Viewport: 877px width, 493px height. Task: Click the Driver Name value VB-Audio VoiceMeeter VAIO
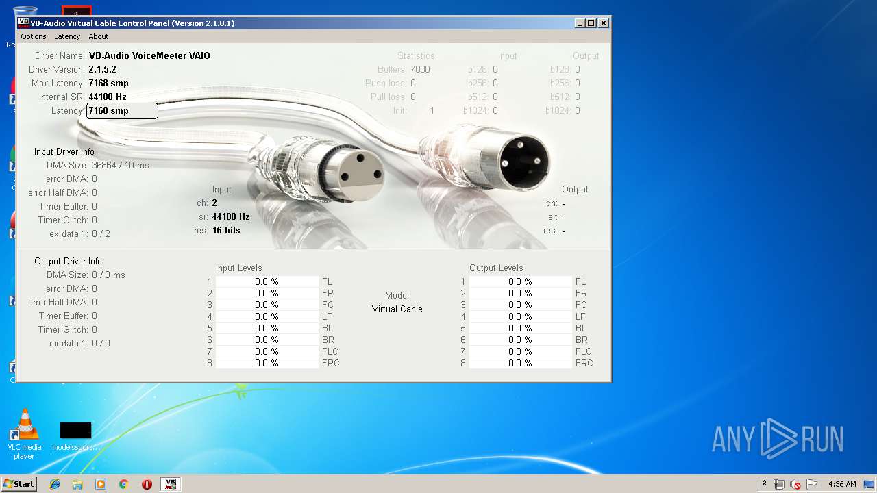[x=149, y=55]
